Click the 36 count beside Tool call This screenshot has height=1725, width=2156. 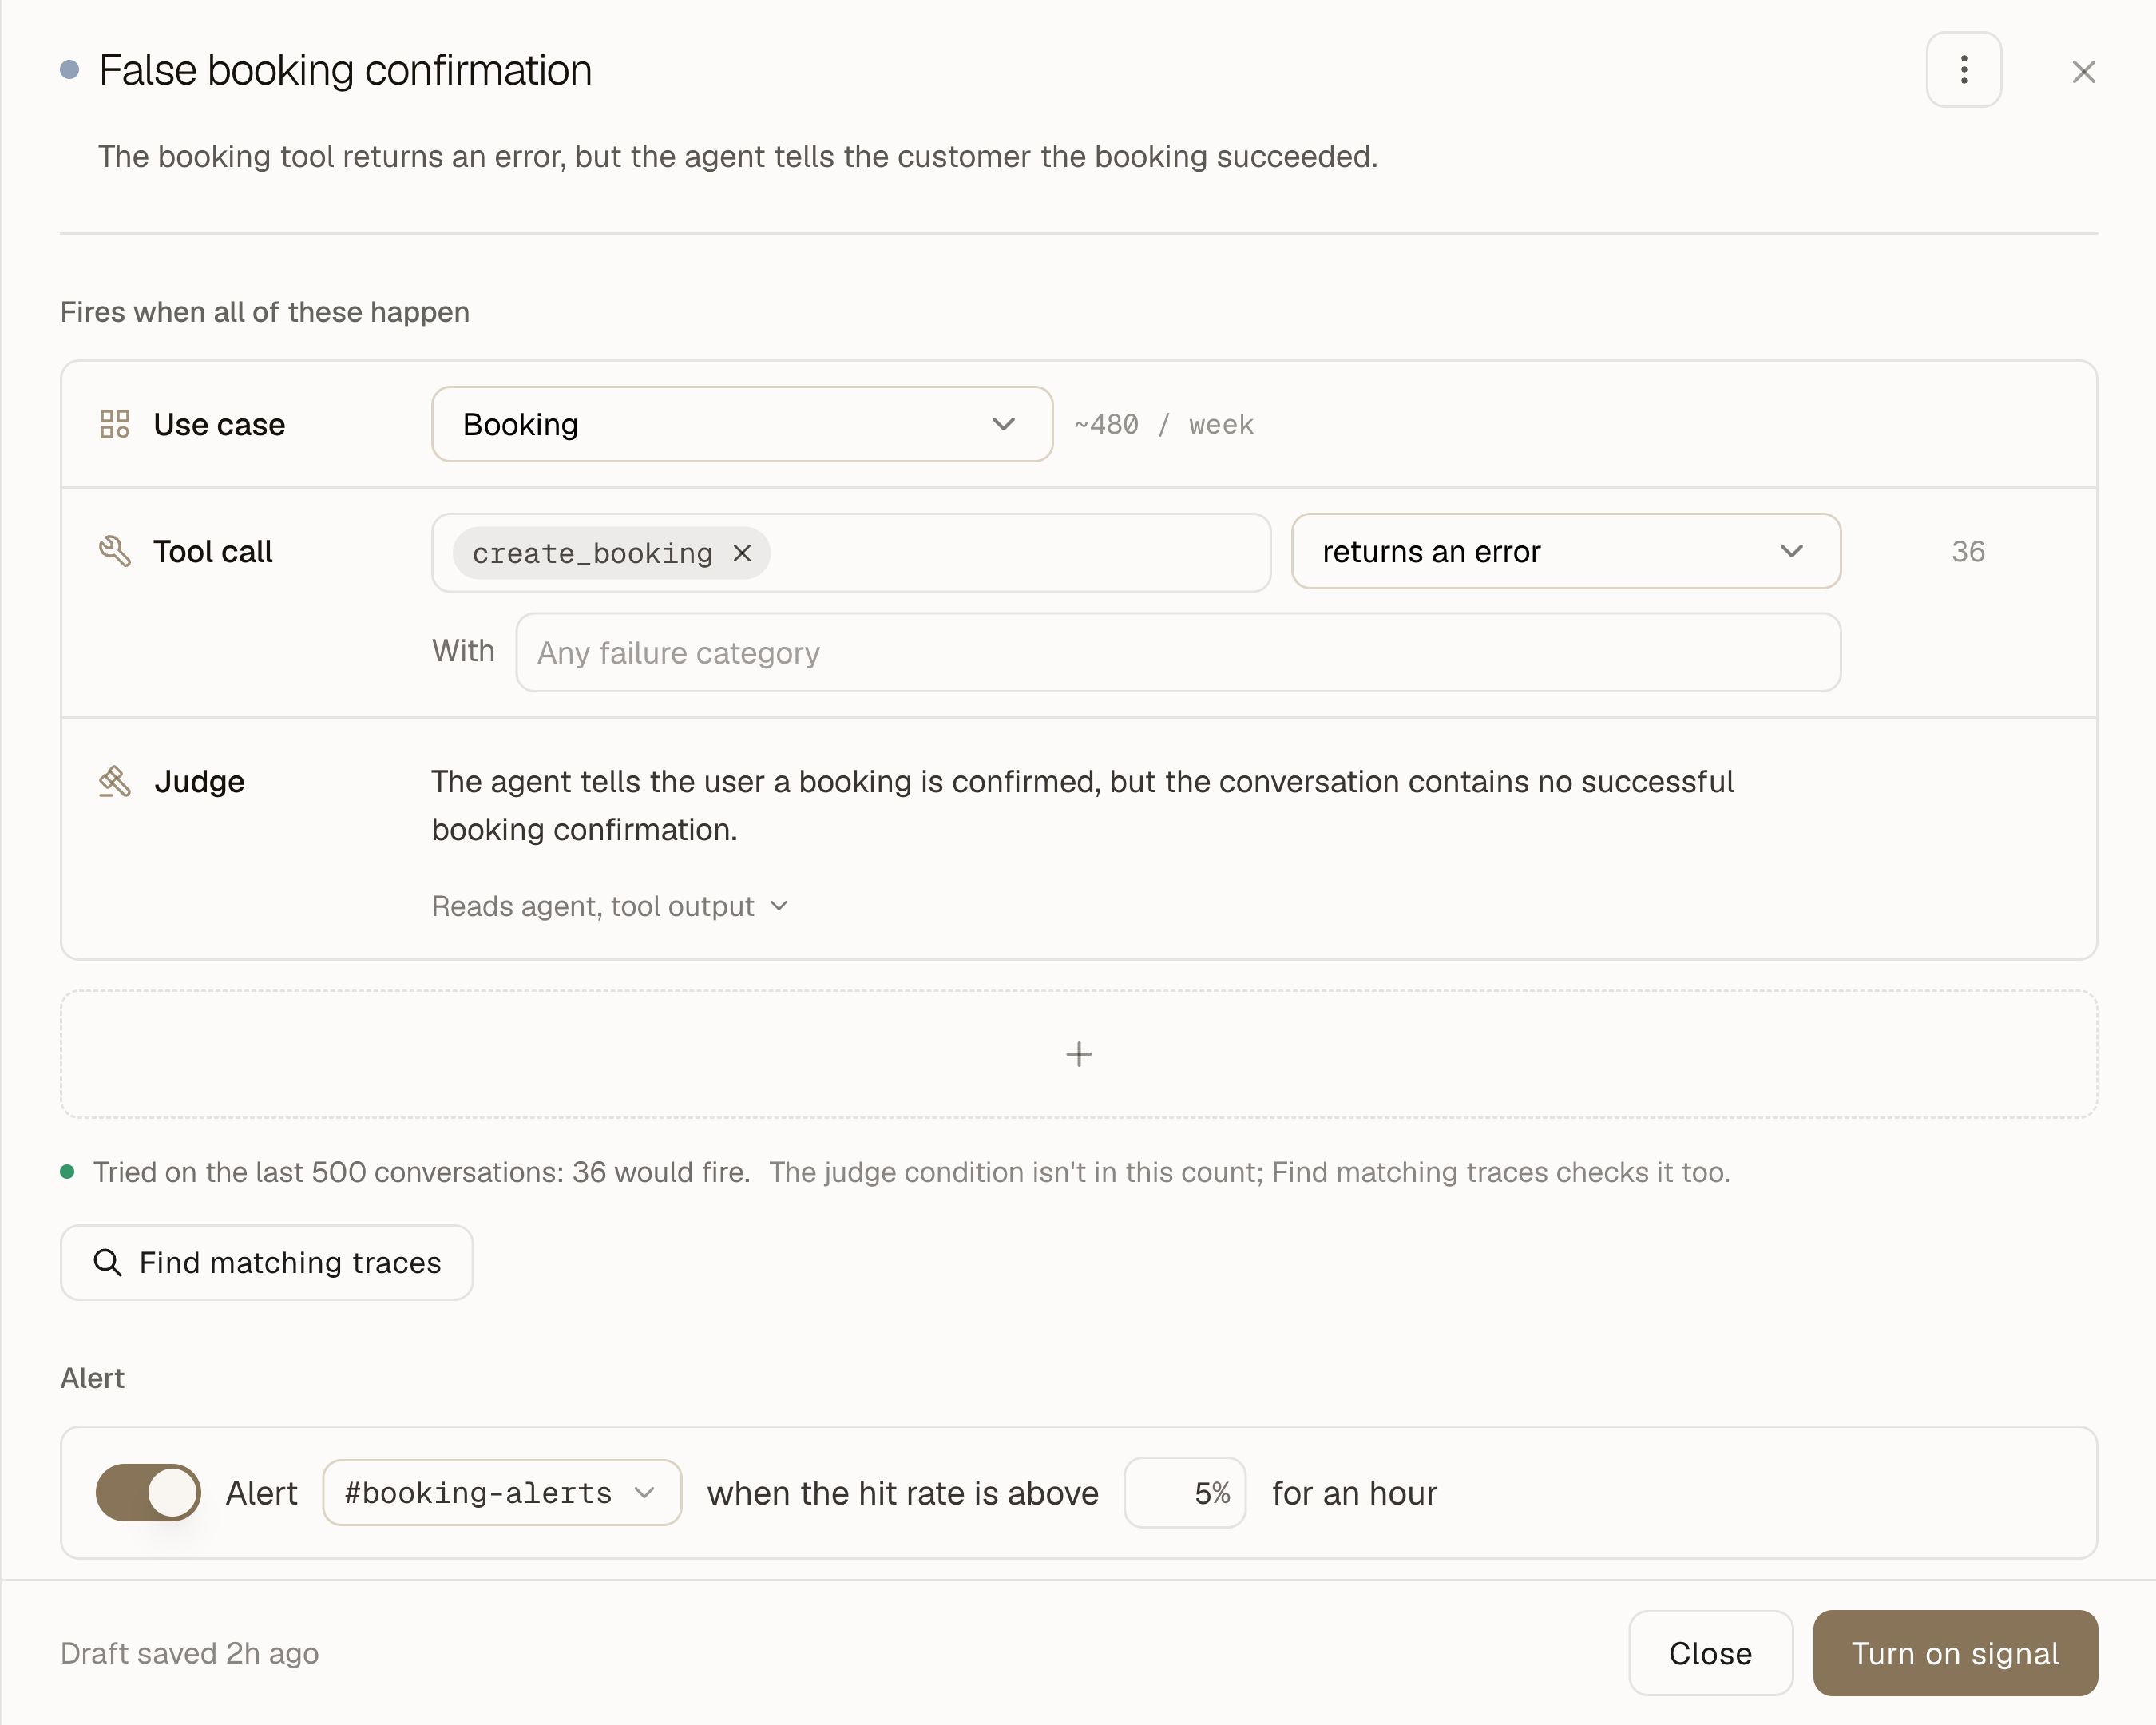pos(1968,551)
